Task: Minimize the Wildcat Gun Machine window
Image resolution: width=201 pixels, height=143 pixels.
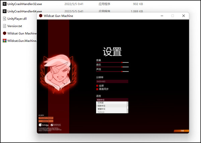Action: 162,16
